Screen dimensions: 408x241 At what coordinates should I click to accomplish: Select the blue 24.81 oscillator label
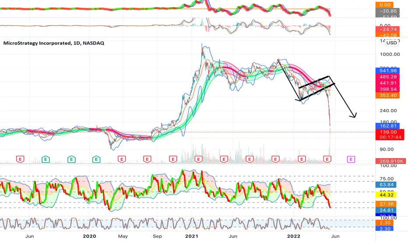click(387, 210)
